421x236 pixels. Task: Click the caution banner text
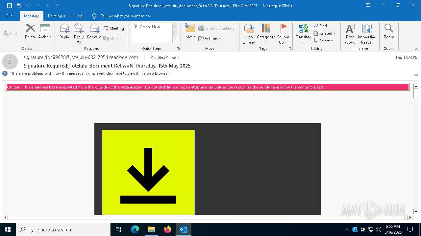pyautogui.click(x=166, y=87)
